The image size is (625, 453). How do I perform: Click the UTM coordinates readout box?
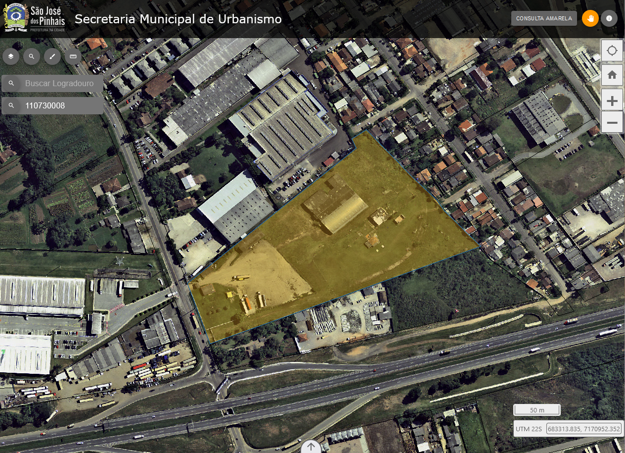pyautogui.click(x=583, y=429)
